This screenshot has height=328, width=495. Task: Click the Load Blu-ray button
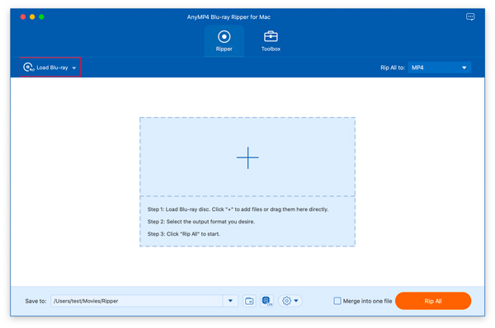point(49,68)
